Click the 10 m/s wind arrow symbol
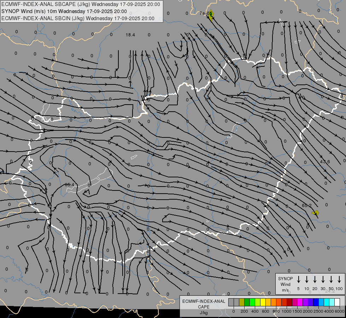This screenshot has width=346, height=318. (x=307, y=279)
